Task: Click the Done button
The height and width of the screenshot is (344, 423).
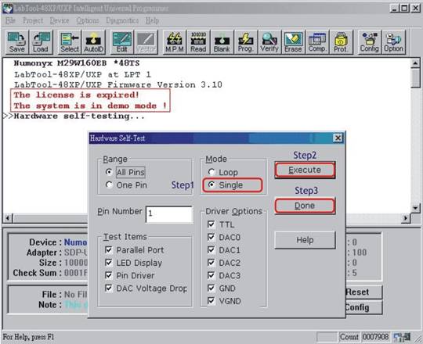Action: [305, 206]
